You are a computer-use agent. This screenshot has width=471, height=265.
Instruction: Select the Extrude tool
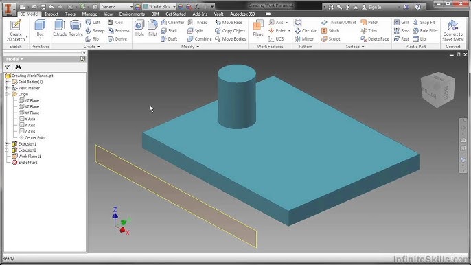point(60,28)
